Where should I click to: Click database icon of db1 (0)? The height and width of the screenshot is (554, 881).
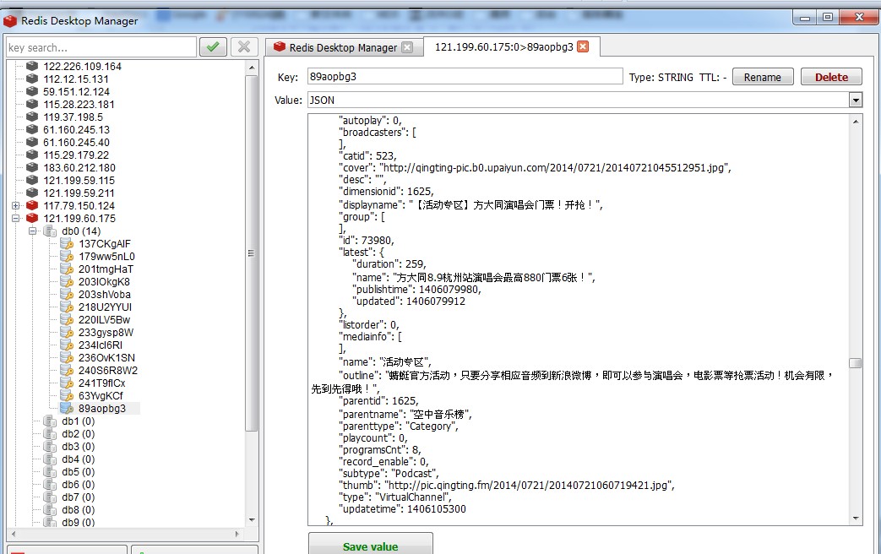click(50, 421)
